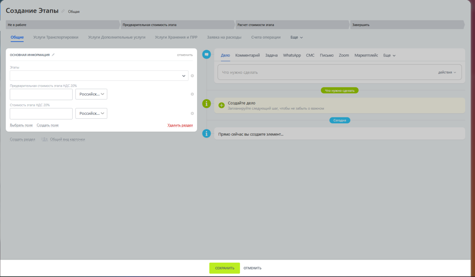
Task: Click the Общая label near title
Action: [x=74, y=12]
